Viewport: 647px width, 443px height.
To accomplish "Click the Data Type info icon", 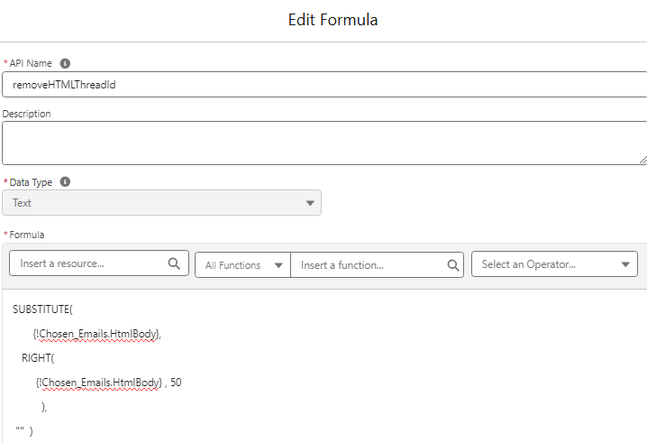I will pos(65,181).
